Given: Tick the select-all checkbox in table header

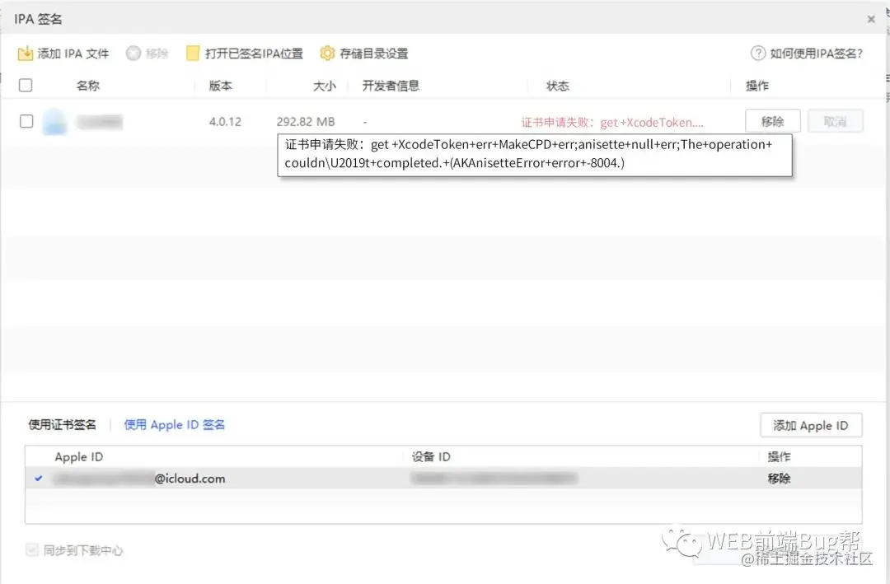Looking at the screenshot, I should 26,85.
